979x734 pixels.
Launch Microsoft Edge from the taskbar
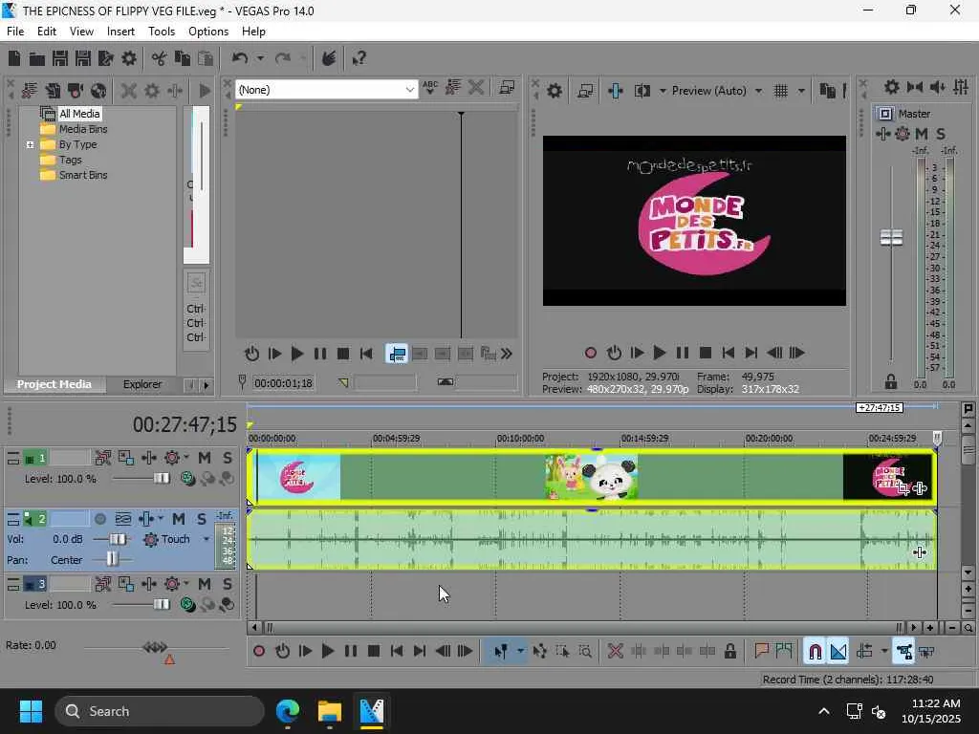coord(288,711)
